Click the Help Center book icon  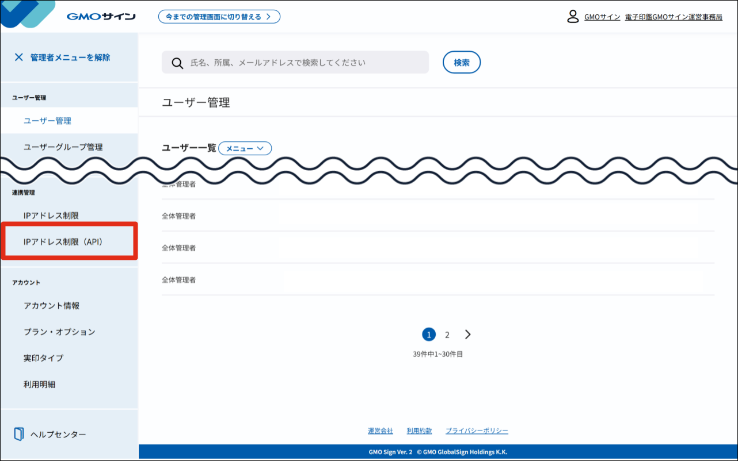click(19, 434)
